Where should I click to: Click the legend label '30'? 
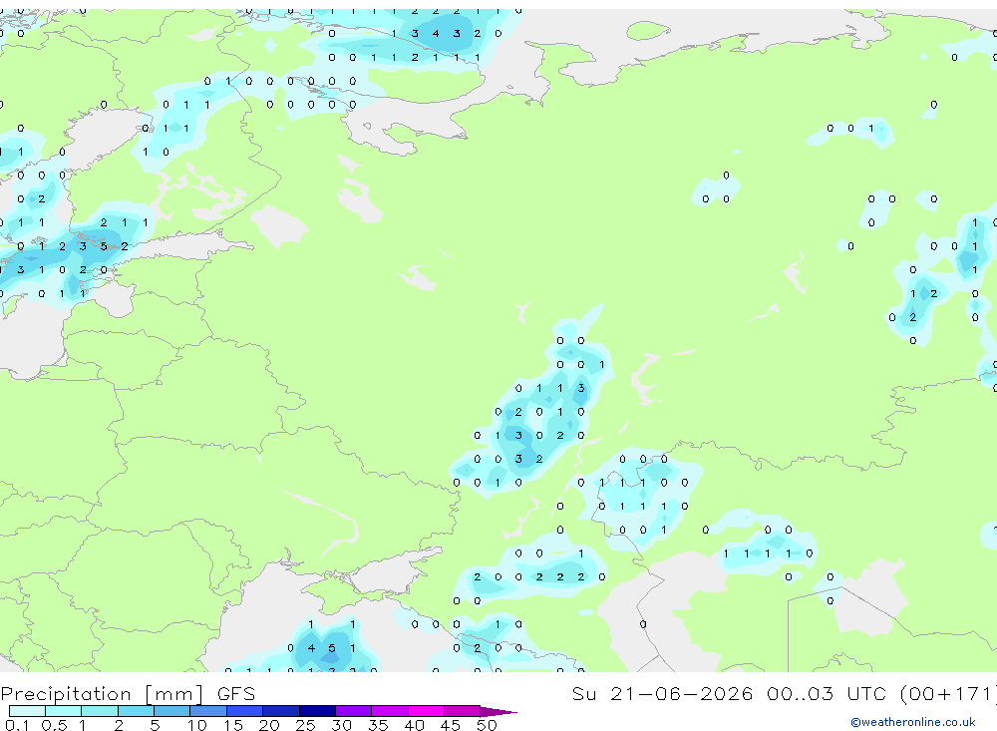[341, 725]
